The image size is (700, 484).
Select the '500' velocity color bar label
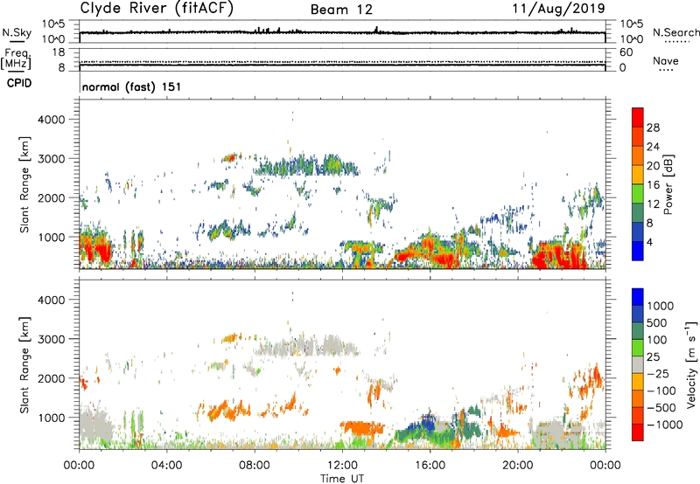click(657, 323)
